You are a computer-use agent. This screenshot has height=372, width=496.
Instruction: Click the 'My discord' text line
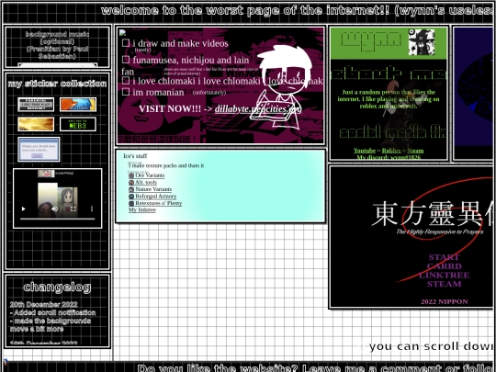[389, 157]
